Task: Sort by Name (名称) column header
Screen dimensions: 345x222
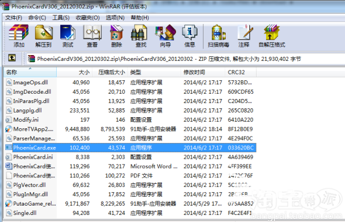Action: coord(30,72)
